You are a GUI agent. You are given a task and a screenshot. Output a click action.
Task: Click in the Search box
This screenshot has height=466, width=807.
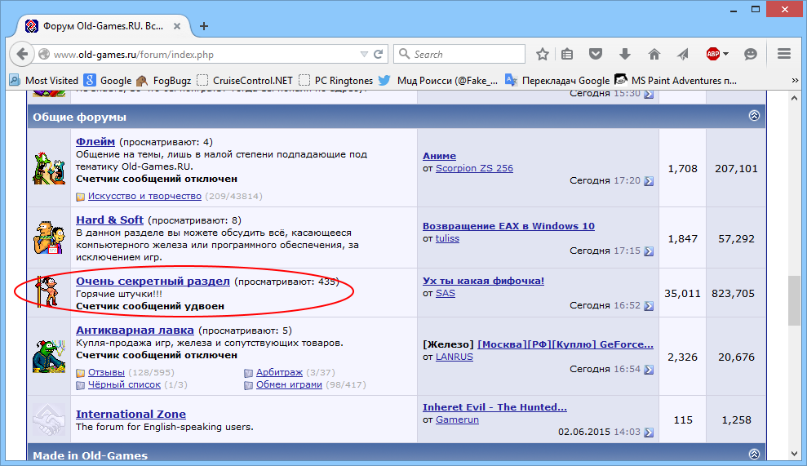click(x=459, y=54)
